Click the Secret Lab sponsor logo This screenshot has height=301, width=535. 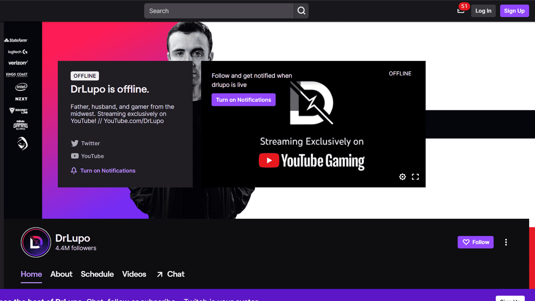tap(18, 111)
